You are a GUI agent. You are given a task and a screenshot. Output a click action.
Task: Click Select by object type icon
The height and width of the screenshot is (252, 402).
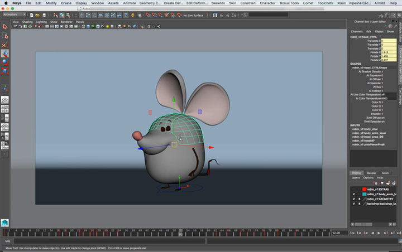pos(62,16)
